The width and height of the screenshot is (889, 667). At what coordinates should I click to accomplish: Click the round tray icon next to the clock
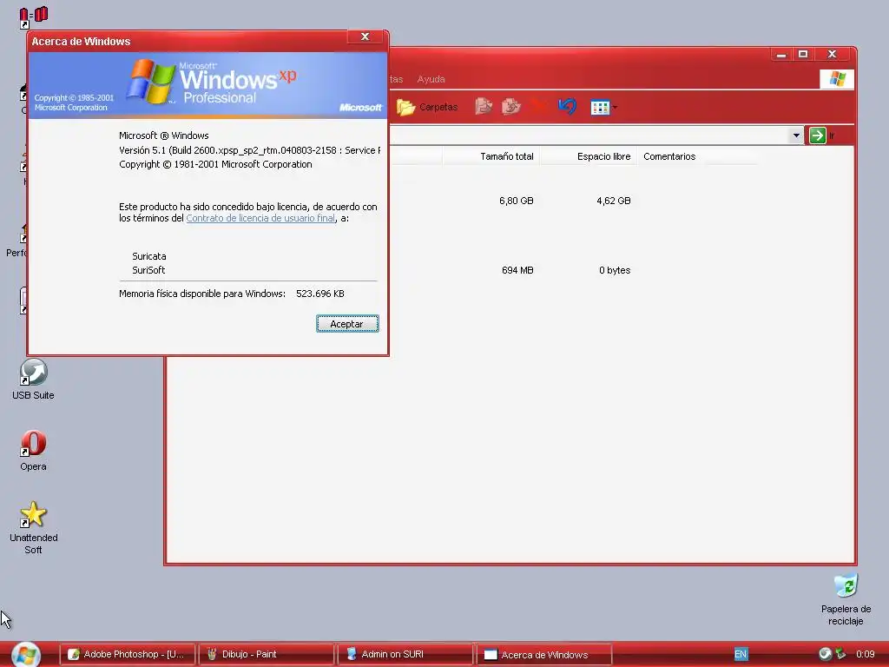pos(825,654)
